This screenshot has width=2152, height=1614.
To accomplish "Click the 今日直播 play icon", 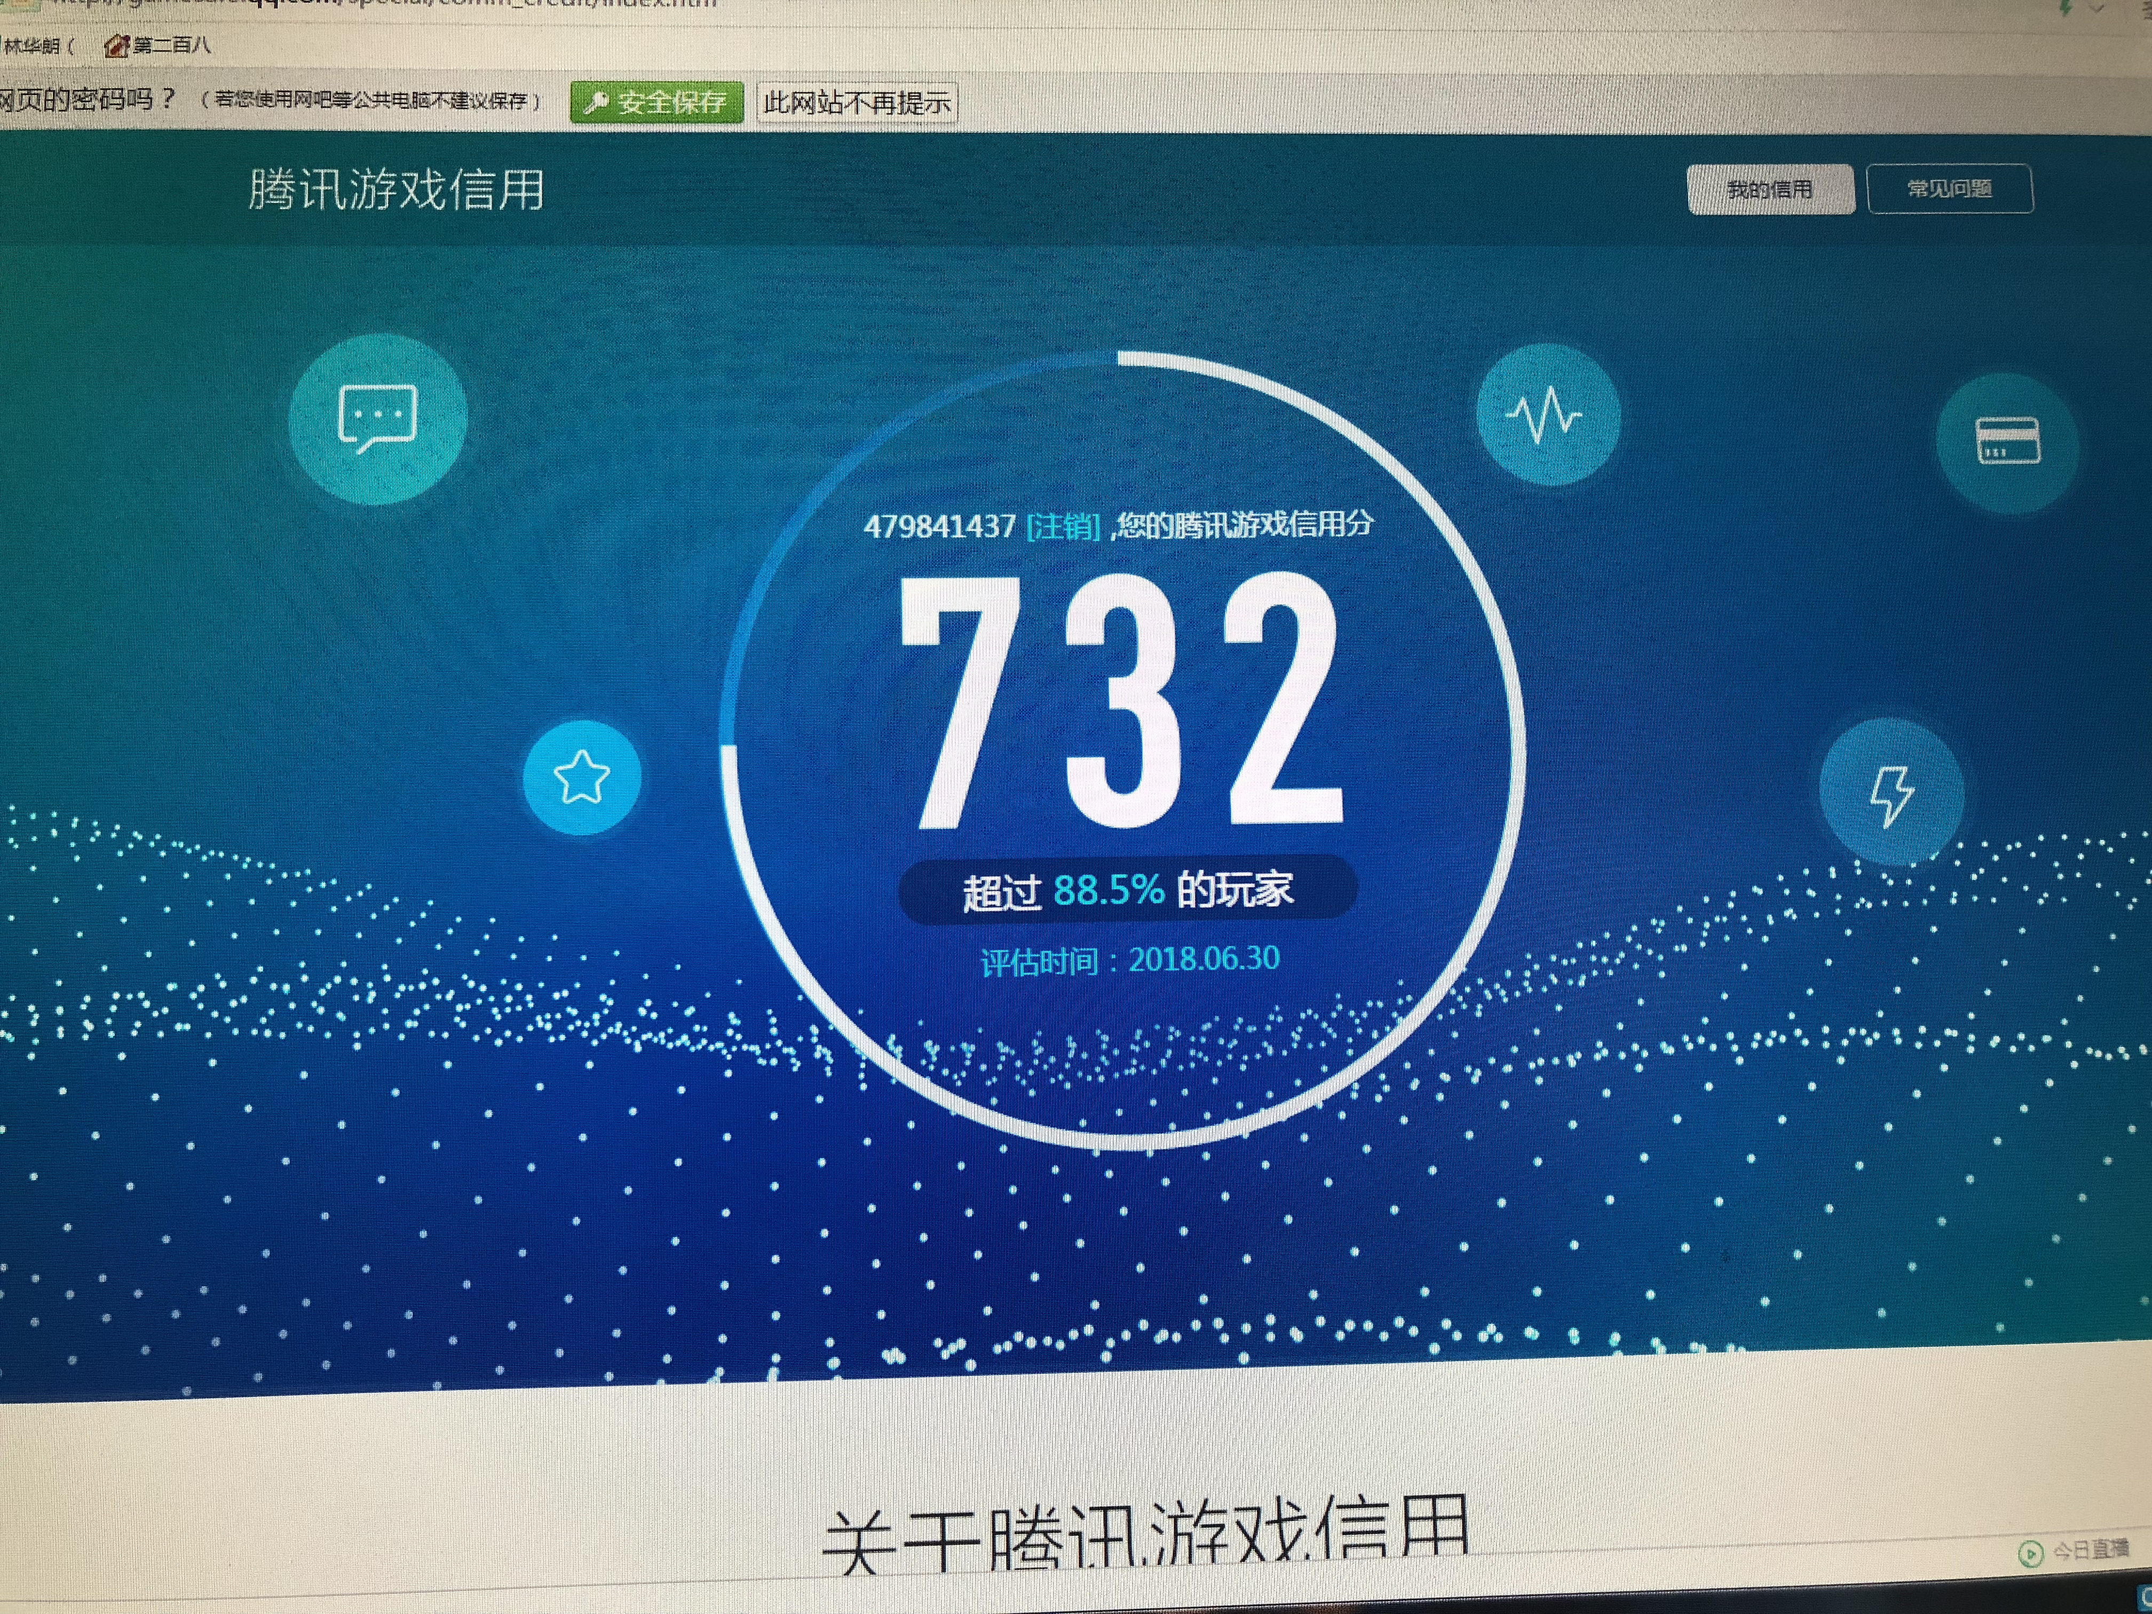I will [2029, 1554].
